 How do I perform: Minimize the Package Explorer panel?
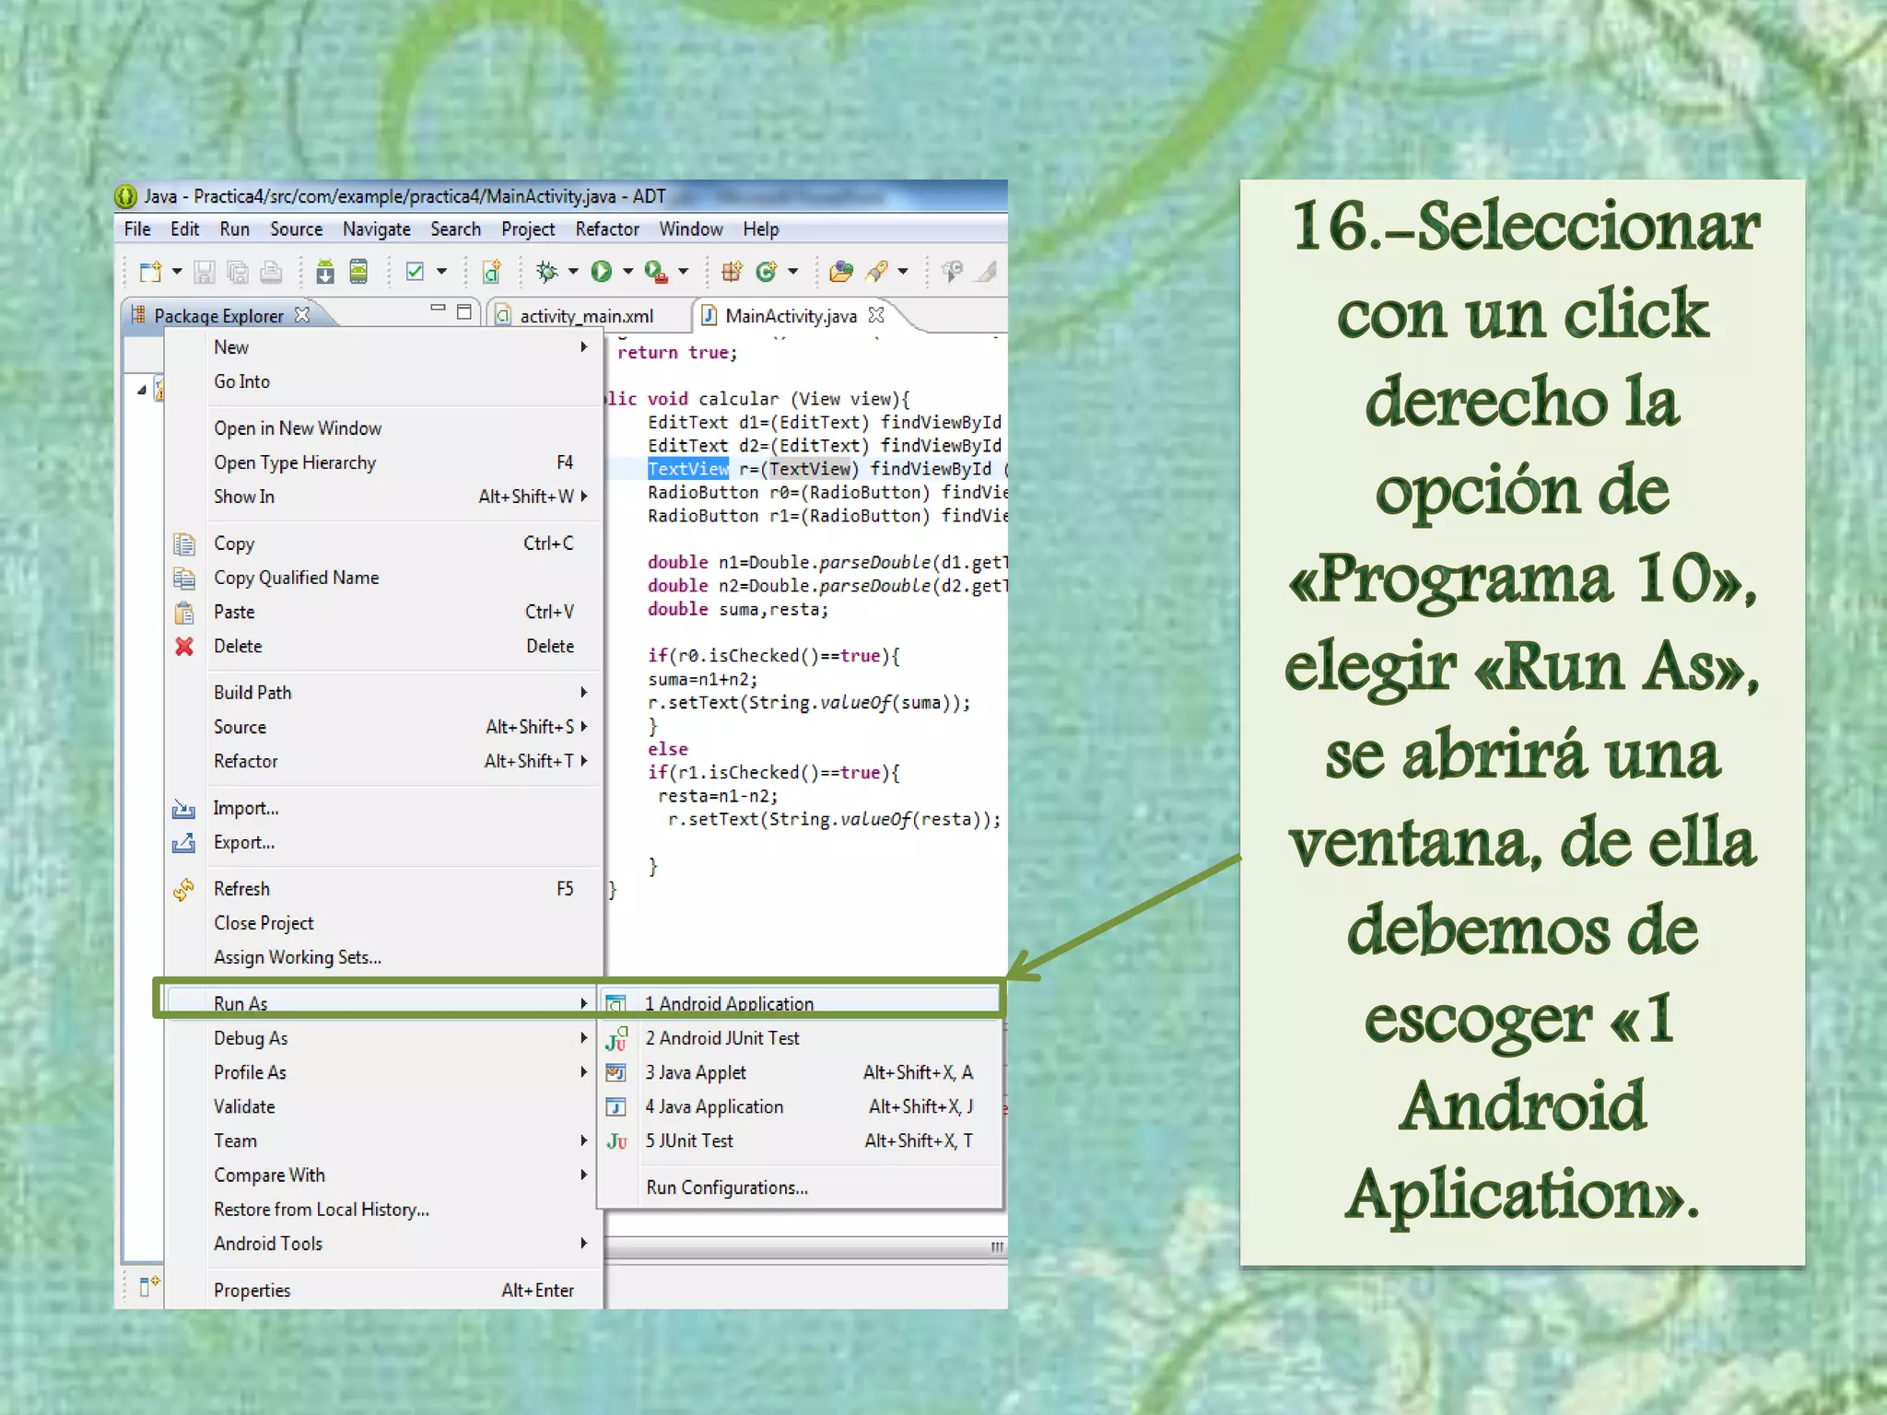click(x=438, y=309)
